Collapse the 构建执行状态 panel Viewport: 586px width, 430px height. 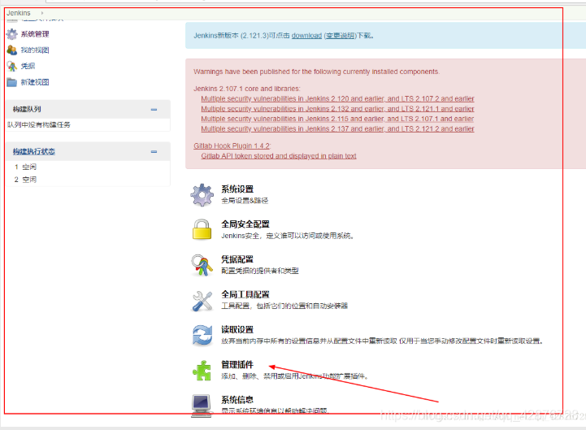pos(154,152)
